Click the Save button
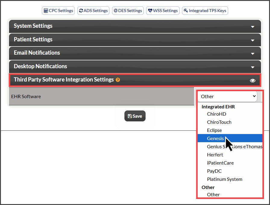 (135, 116)
